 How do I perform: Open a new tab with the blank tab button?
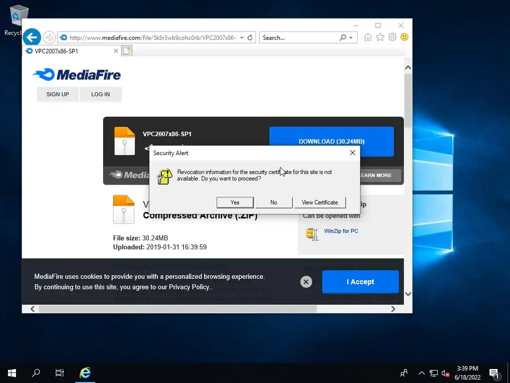pyautogui.click(x=127, y=51)
